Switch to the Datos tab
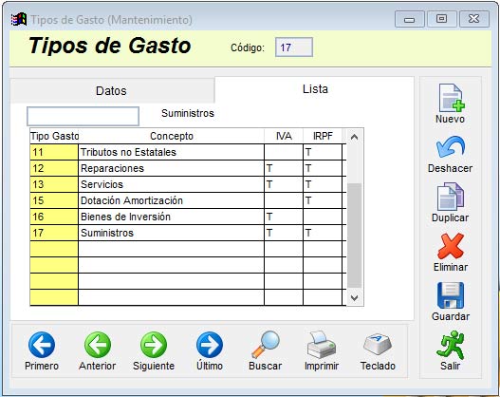This screenshot has height=397, width=500. 112,90
